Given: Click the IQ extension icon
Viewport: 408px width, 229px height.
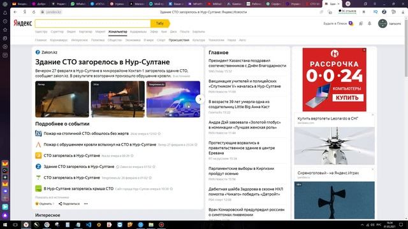Looking at the screenshot, I should pyautogui.click(x=375, y=12).
